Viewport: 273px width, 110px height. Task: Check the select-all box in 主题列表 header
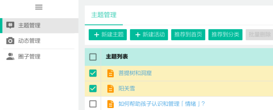(x=93, y=57)
